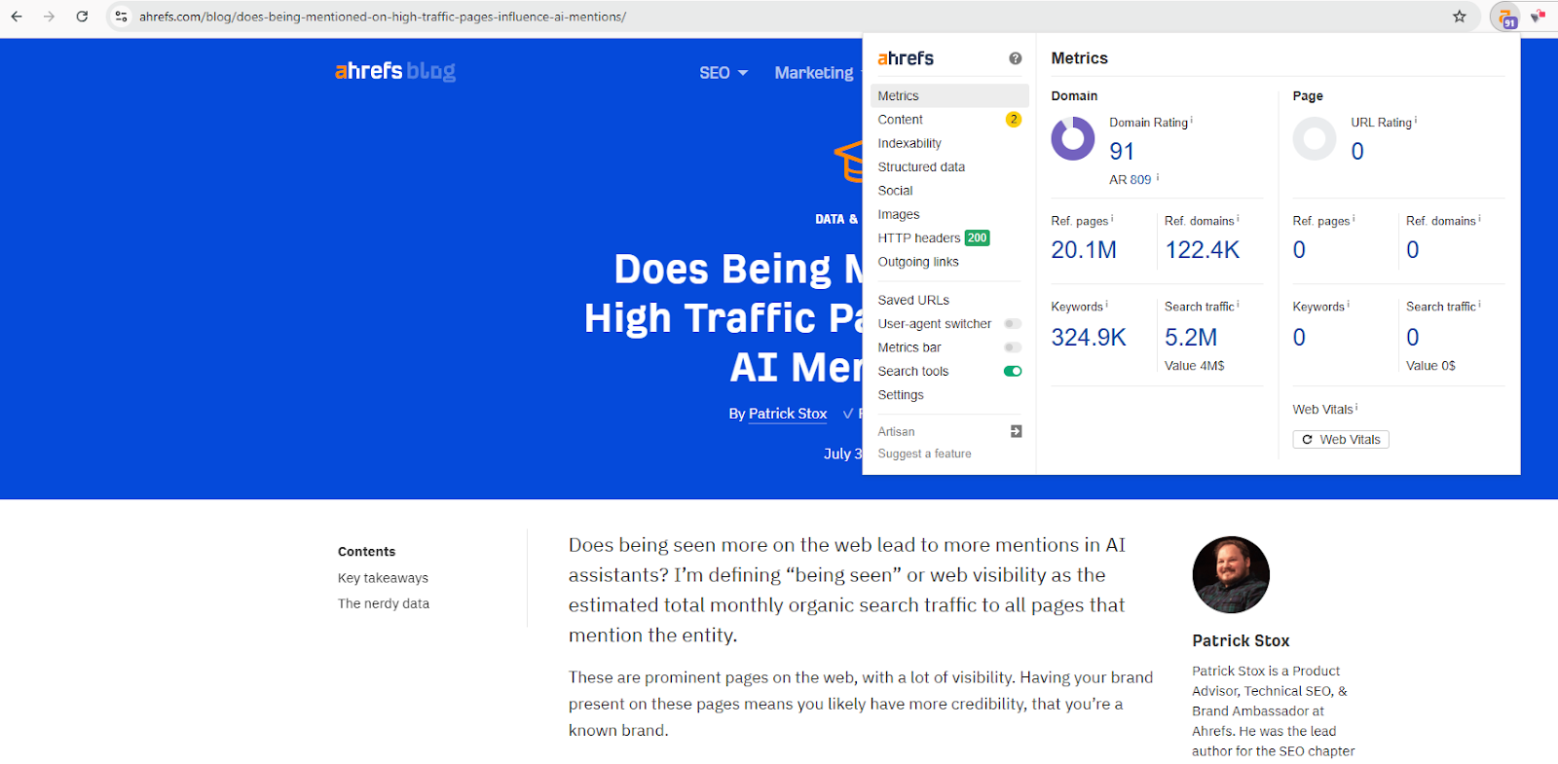Image resolution: width=1558 pixels, height=764 pixels.
Task: Click the Artisan sign-in arrow icon
Action: pos(1016,431)
